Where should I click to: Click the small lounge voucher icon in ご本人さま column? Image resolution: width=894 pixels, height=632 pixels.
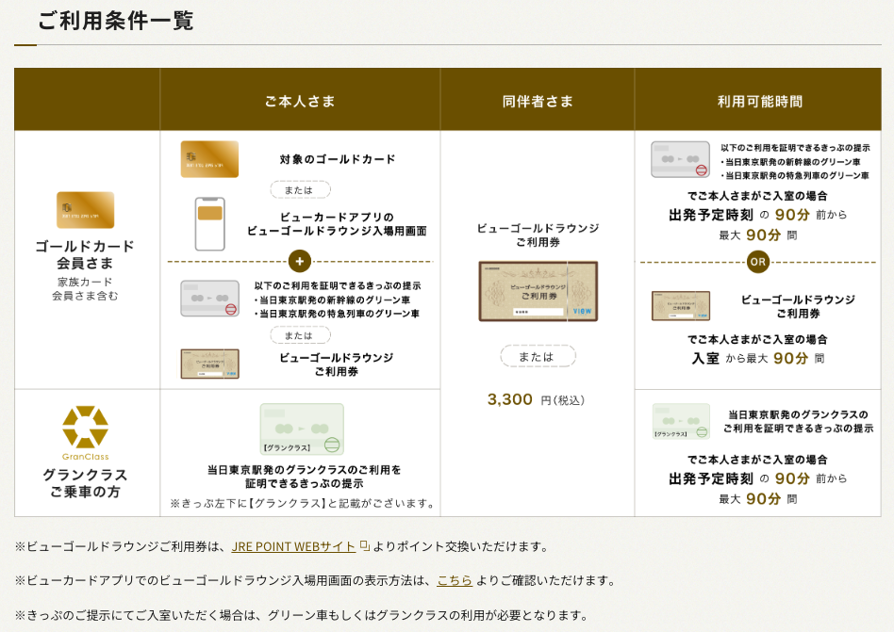209,365
